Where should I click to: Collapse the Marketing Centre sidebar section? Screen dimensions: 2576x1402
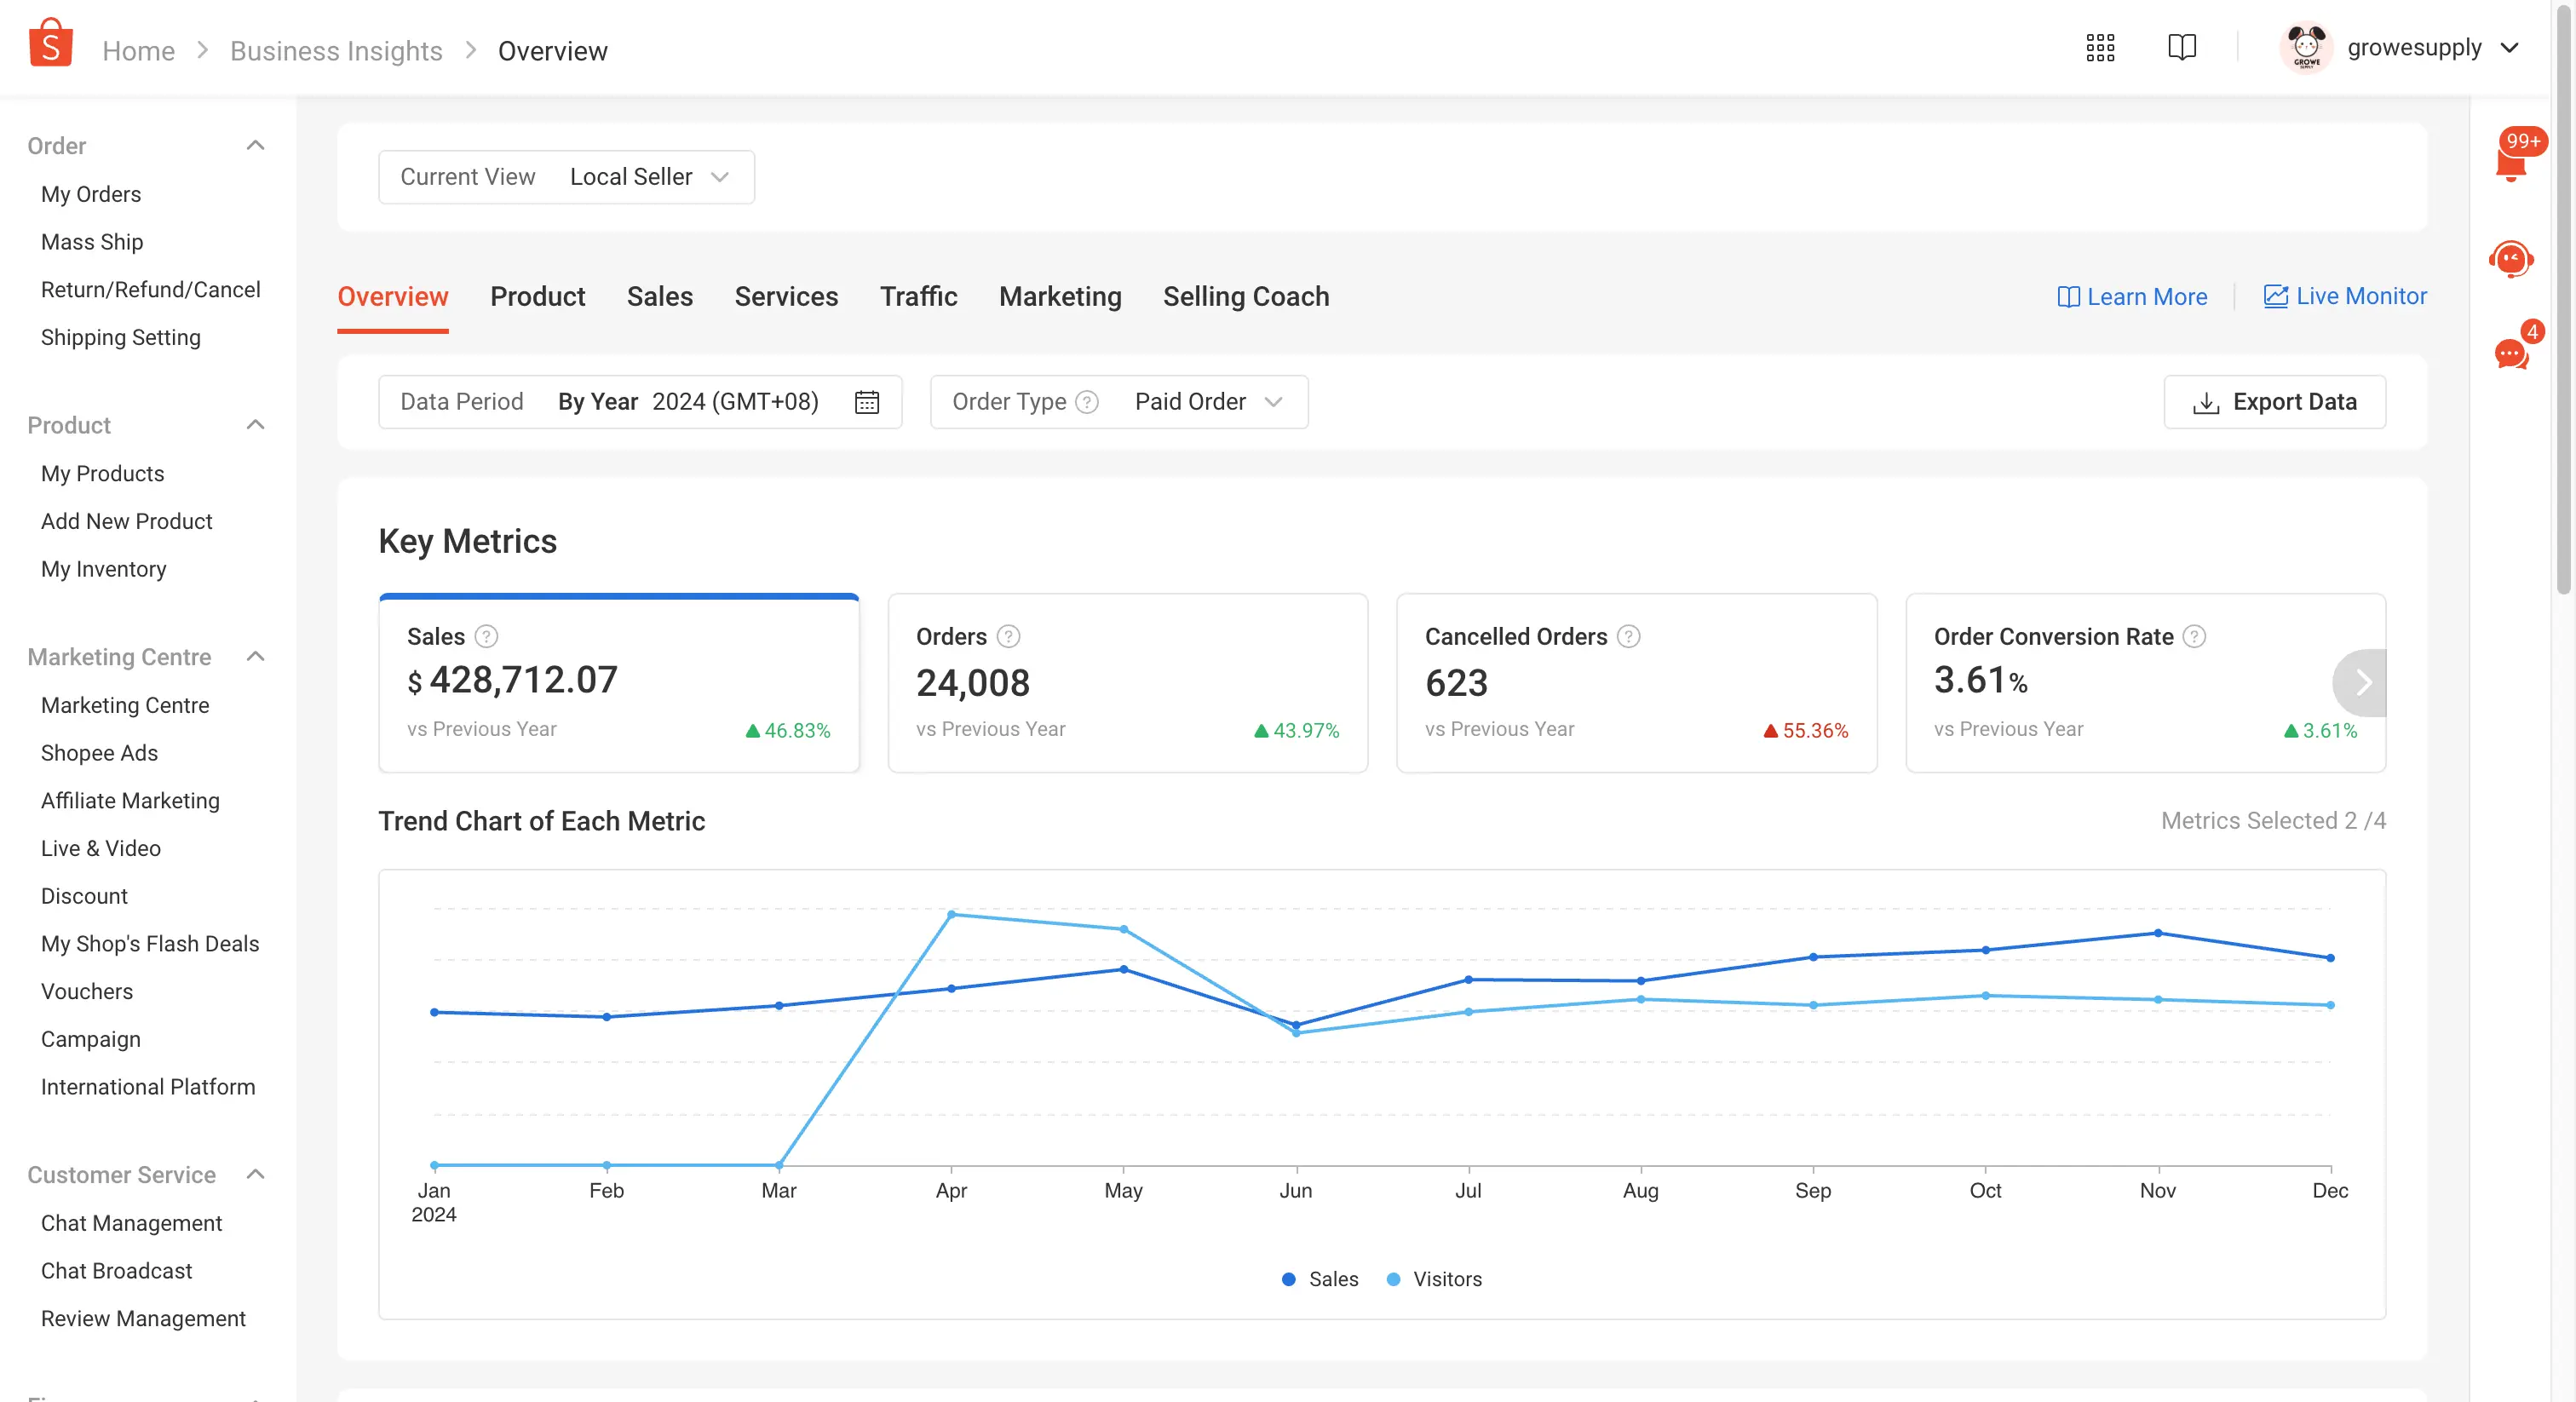click(255, 657)
